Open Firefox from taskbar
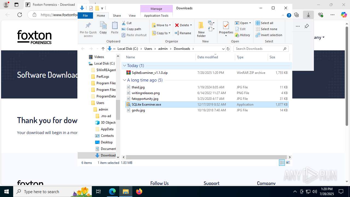This screenshot has height=197, width=350. coord(139,192)
